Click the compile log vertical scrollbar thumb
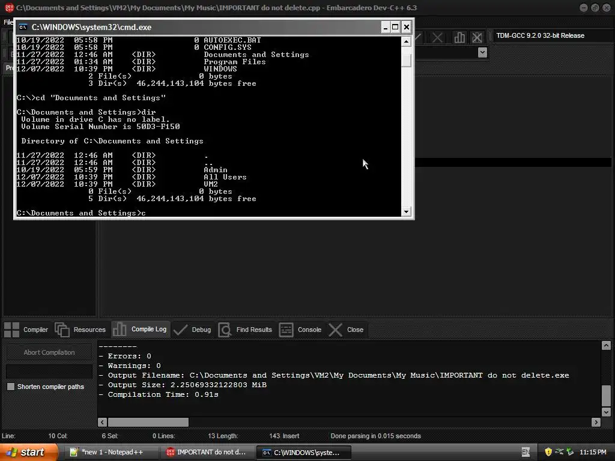 click(606, 396)
